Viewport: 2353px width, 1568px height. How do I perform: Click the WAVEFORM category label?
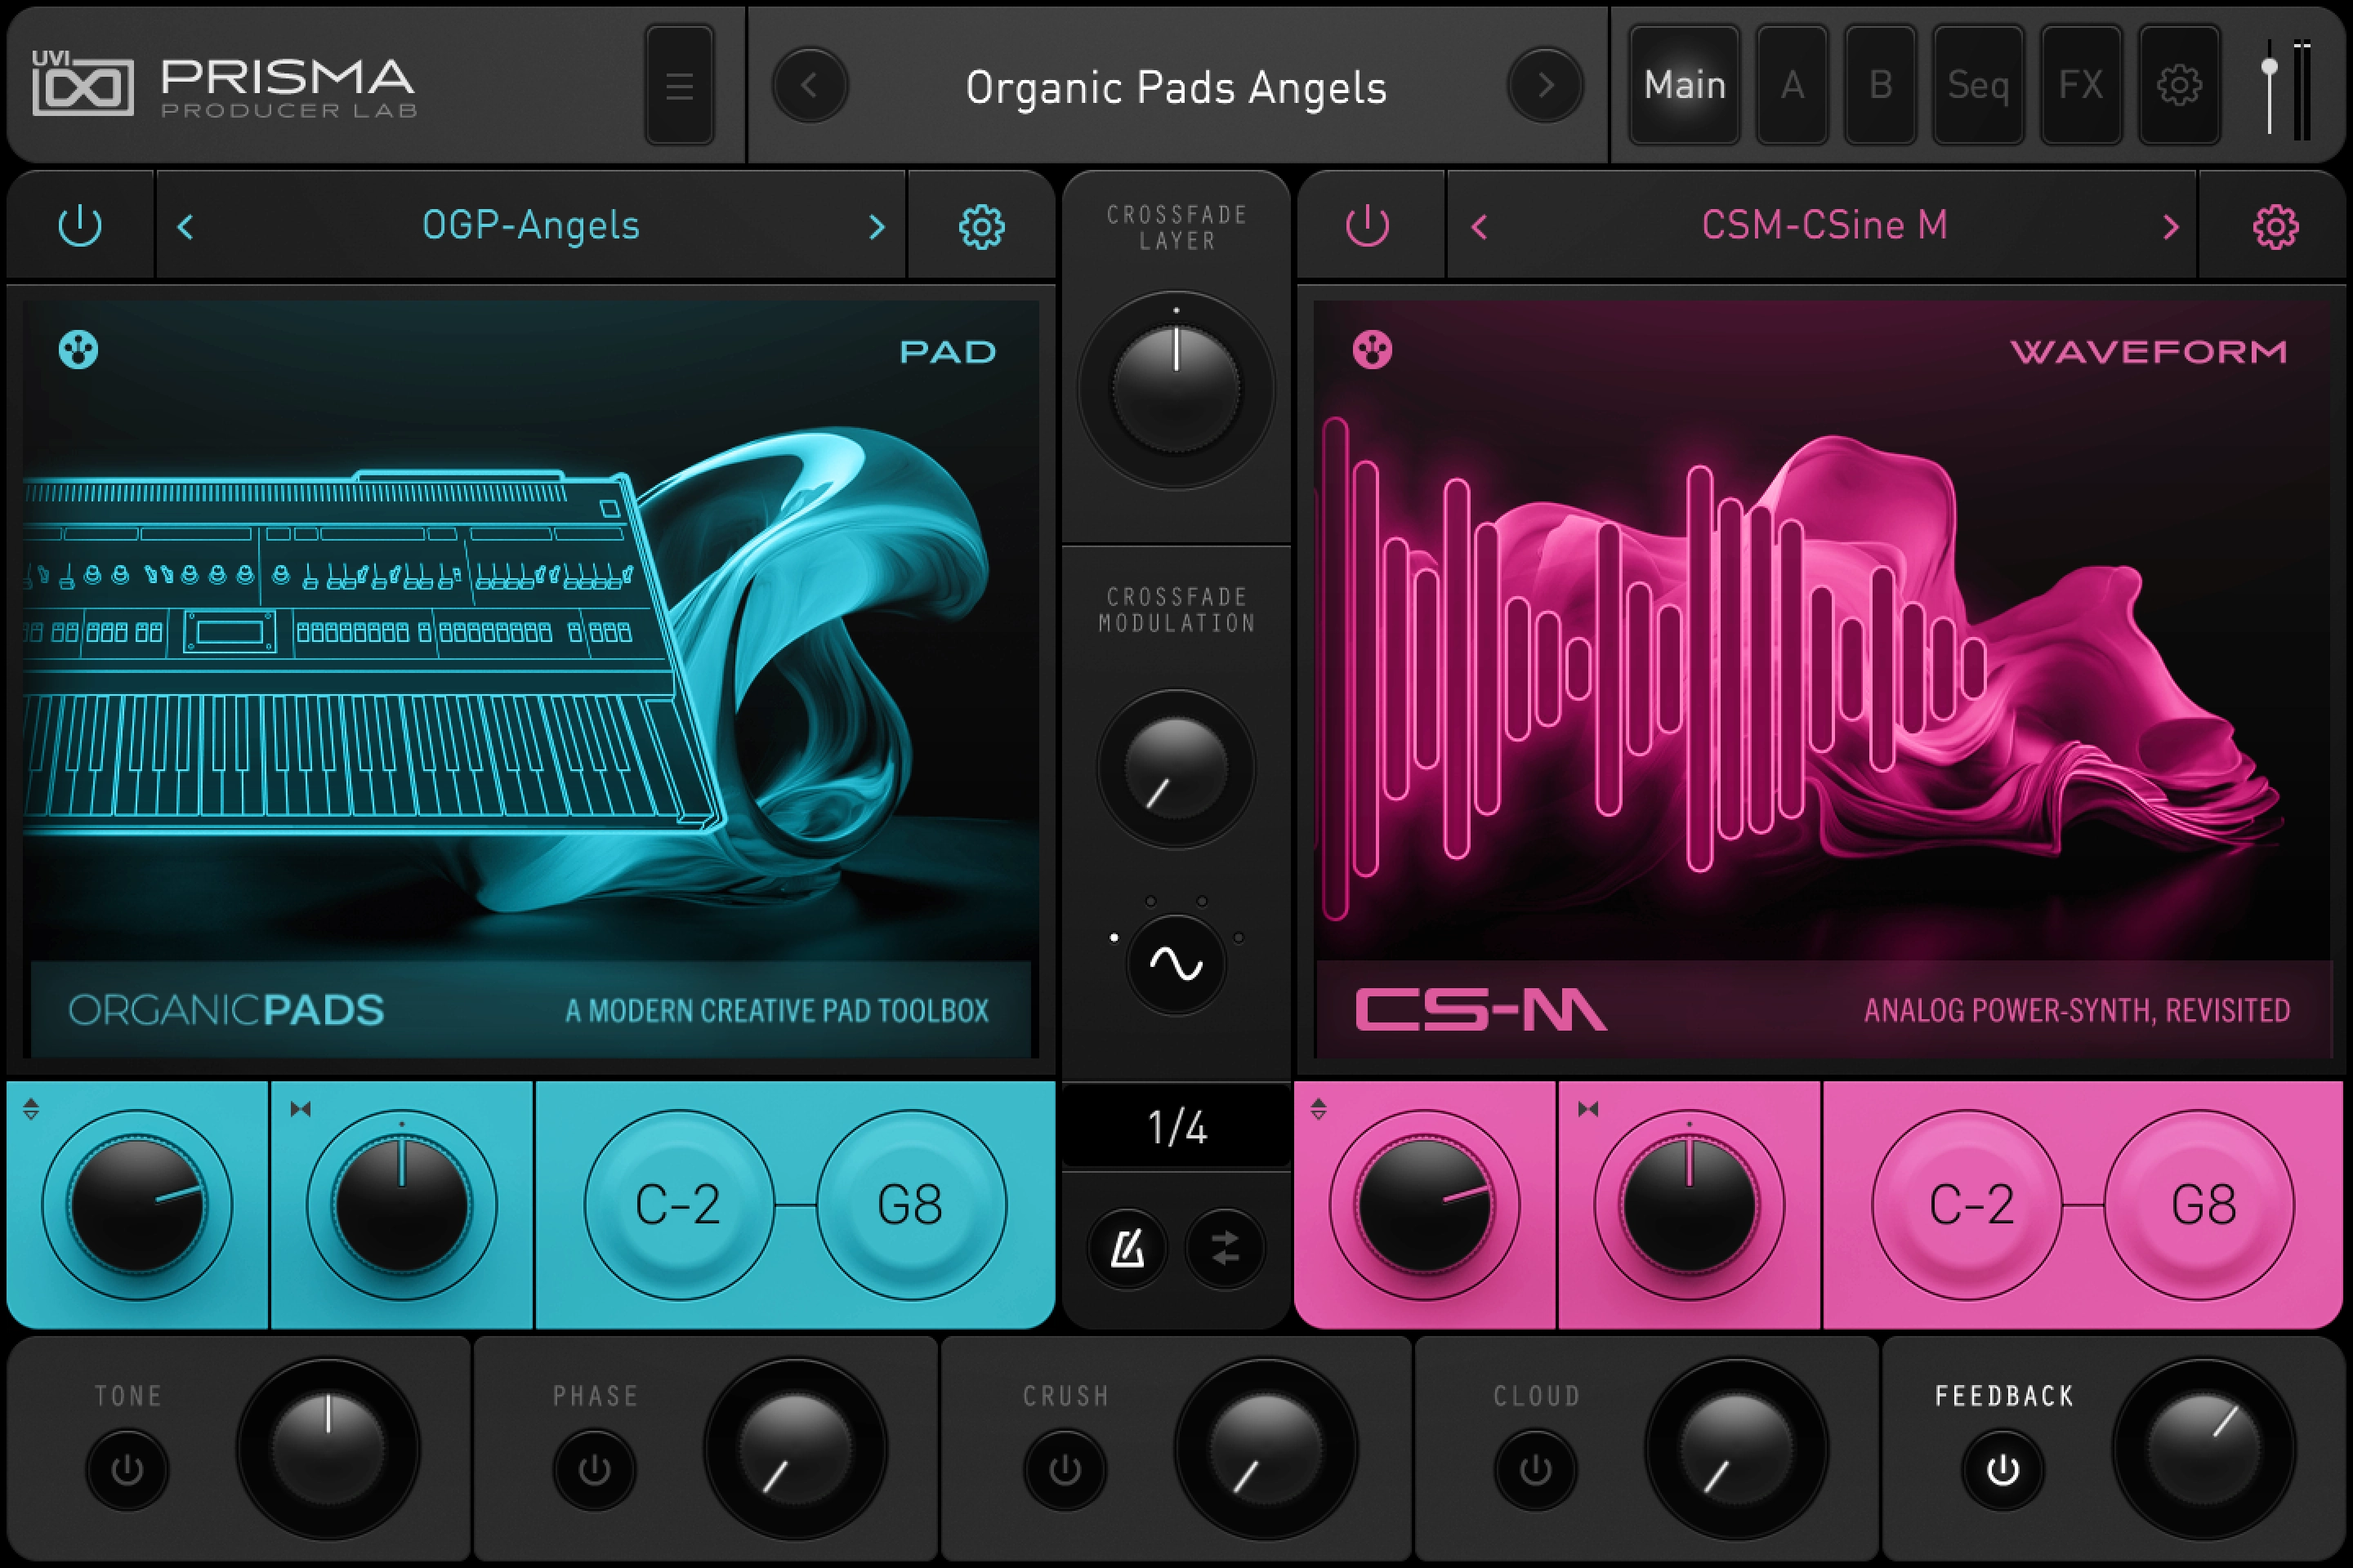tap(2149, 352)
